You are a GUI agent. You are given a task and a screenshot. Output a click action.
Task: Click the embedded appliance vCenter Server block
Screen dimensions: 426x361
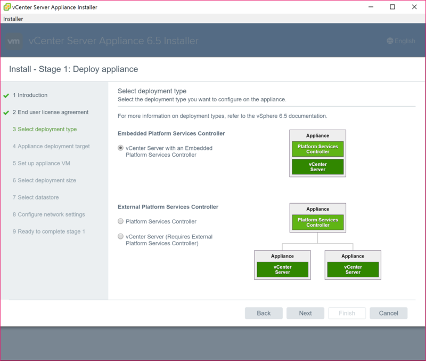tap(317, 167)
